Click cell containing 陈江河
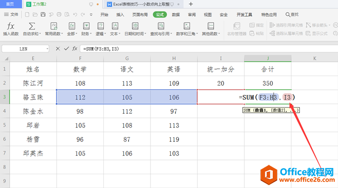The width and height of the screenshot is (338, 188). pyautogui.click(x=33, y=83)
